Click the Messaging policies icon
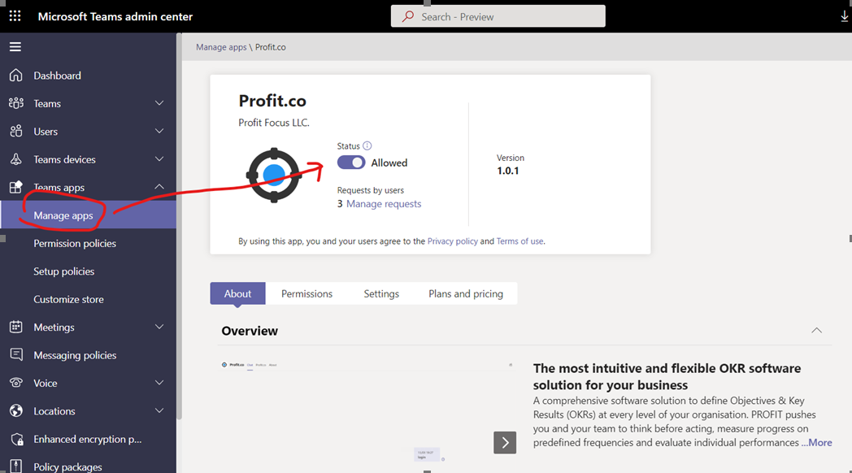The width and height of the screenshot is (852, 473). click(16, 354)
